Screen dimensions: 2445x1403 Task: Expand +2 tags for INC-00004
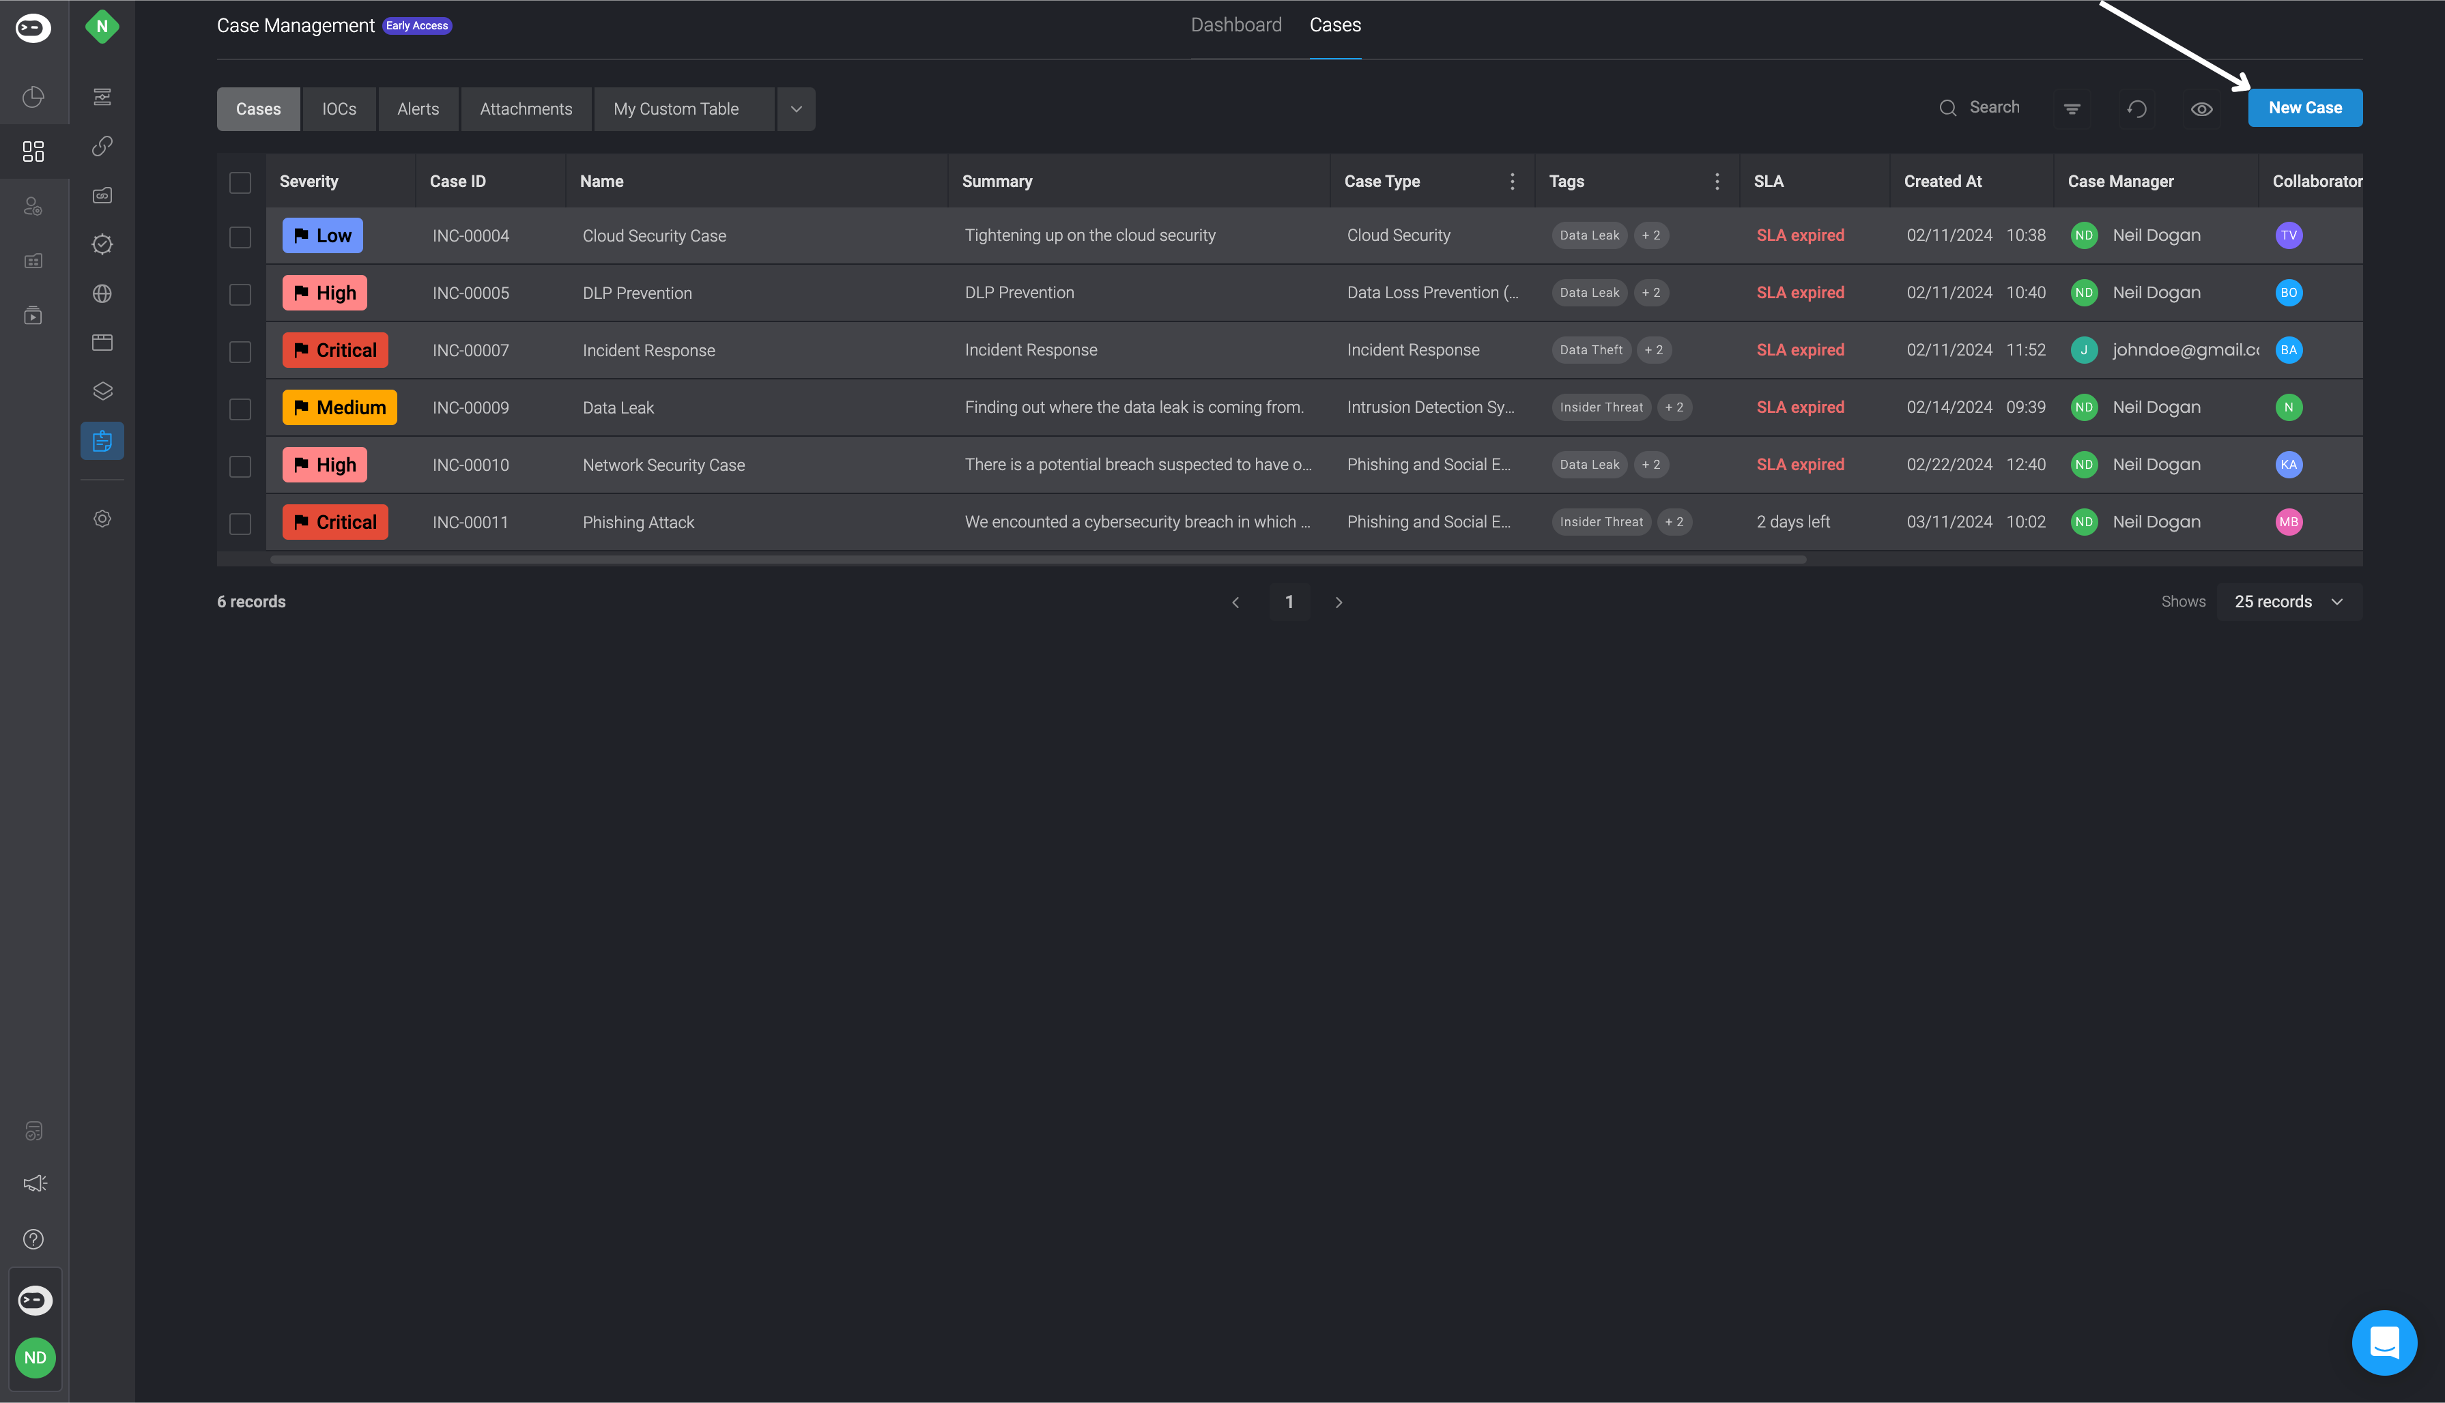pyautogui.click(x=1651, y=235)
